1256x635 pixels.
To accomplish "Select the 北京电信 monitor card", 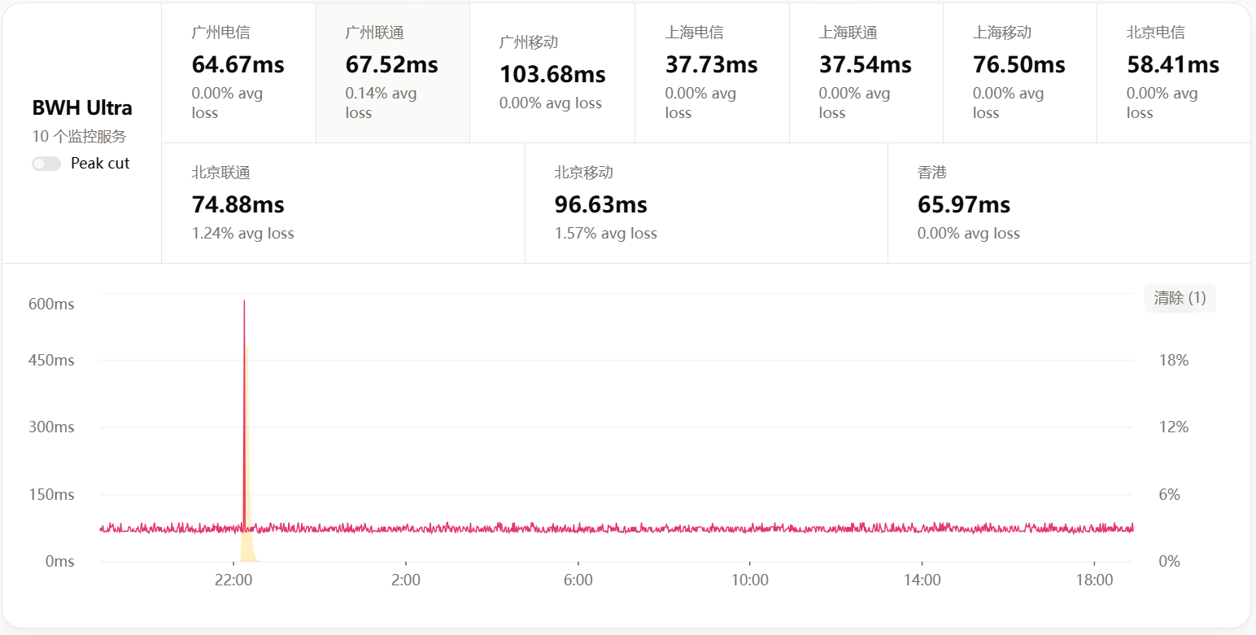I will (x=1173, y=72).
